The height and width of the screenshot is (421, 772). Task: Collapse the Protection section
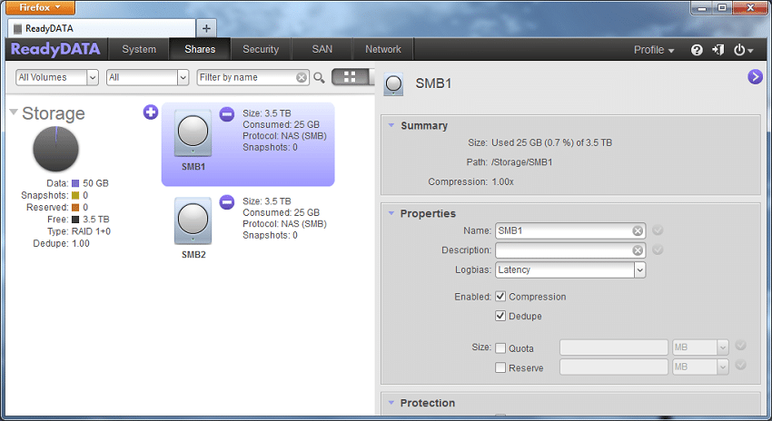click(x=391, y=403)
